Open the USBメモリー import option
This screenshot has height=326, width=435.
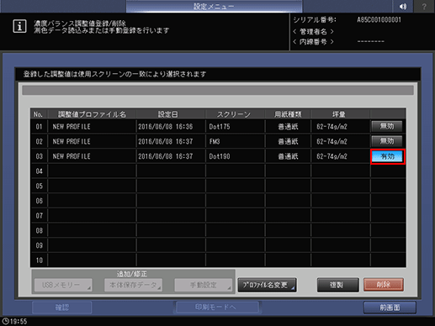pos(63,285)
